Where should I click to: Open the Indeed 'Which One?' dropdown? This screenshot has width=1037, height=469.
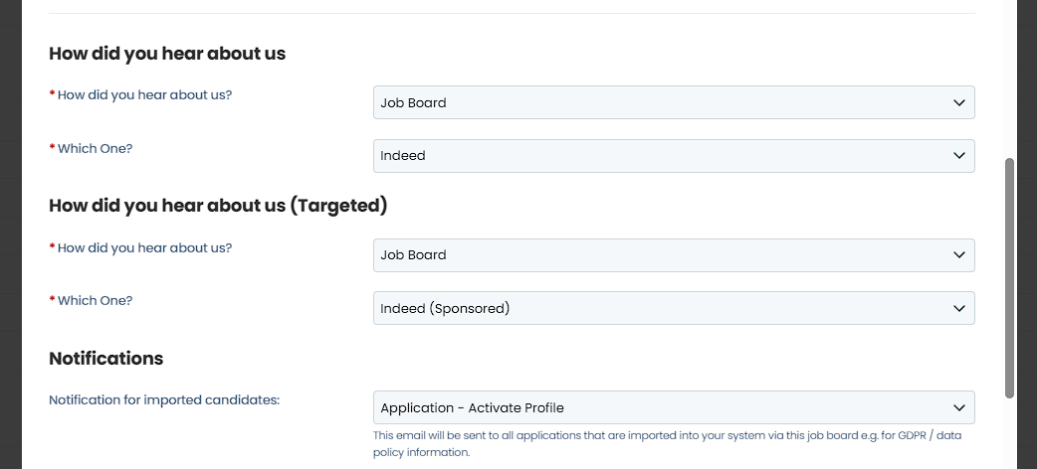tap(674, 156)
